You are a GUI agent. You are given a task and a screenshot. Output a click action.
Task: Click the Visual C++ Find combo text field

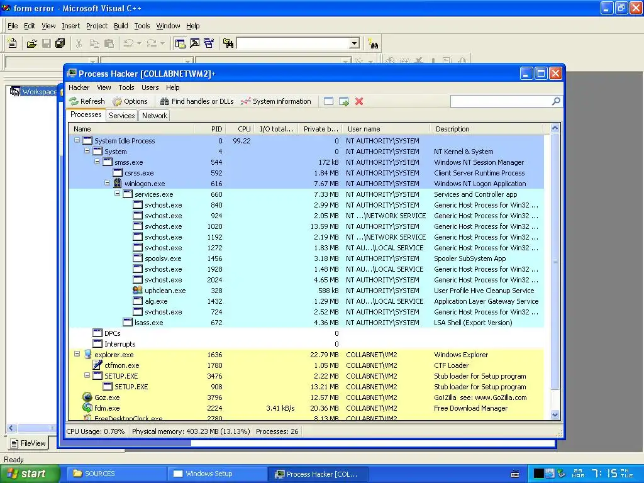click(x=293, y=43)
